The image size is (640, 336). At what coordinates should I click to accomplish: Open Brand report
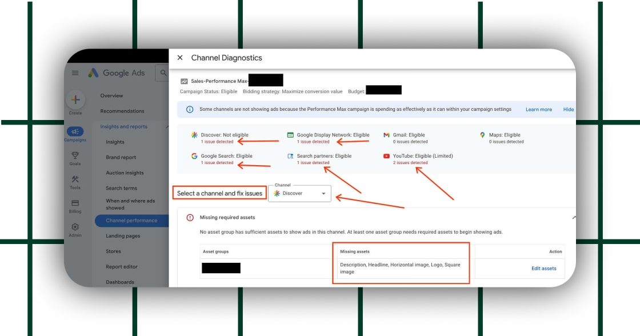pos(121,157)
